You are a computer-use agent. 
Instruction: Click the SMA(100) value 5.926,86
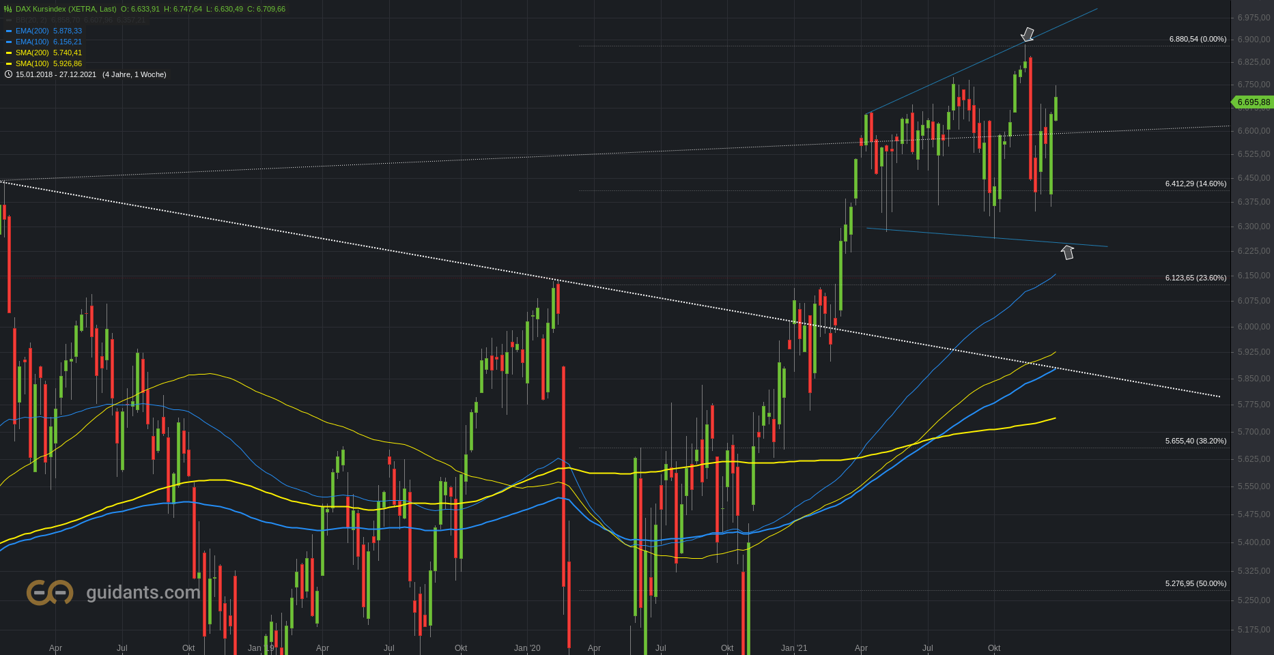coord(68,63)
